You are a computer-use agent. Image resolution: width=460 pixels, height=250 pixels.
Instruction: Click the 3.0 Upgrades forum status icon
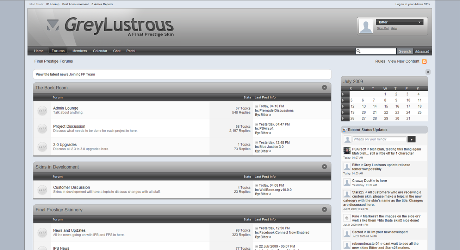[42, 147]
